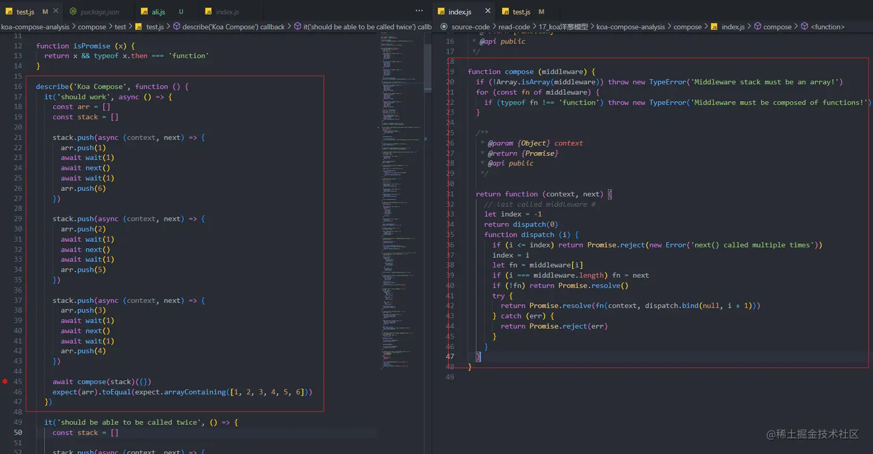Viewport: 873px width, 454px height.
Task: Open the index.js tab in left editor group
Action: (227, 12)
